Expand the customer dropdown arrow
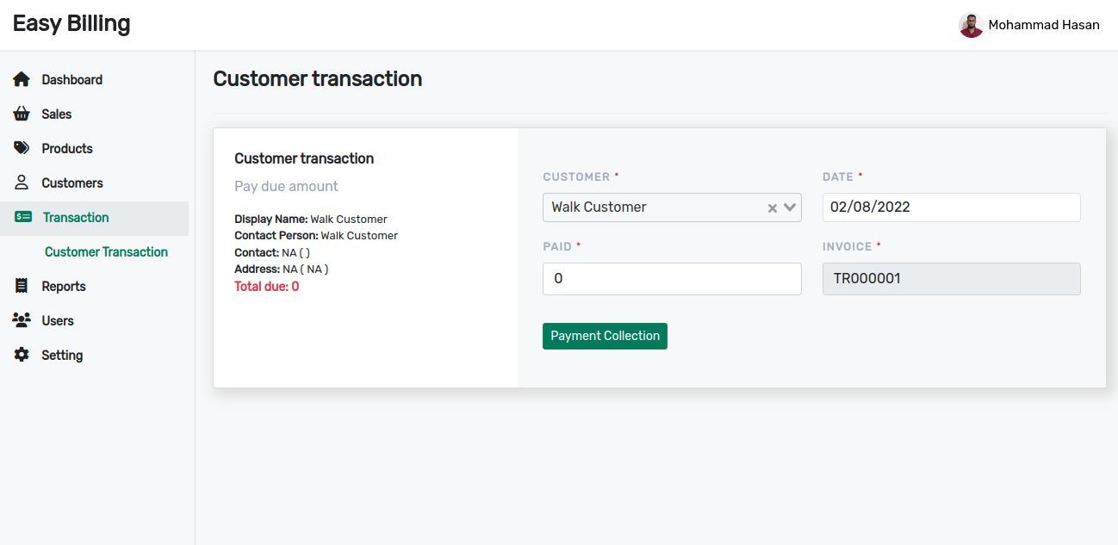The height and width of the screenshot is (545, 1118). [x=789, y=207]
